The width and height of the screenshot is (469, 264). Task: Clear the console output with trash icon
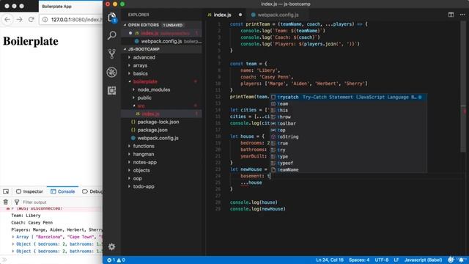pos(6,202)
